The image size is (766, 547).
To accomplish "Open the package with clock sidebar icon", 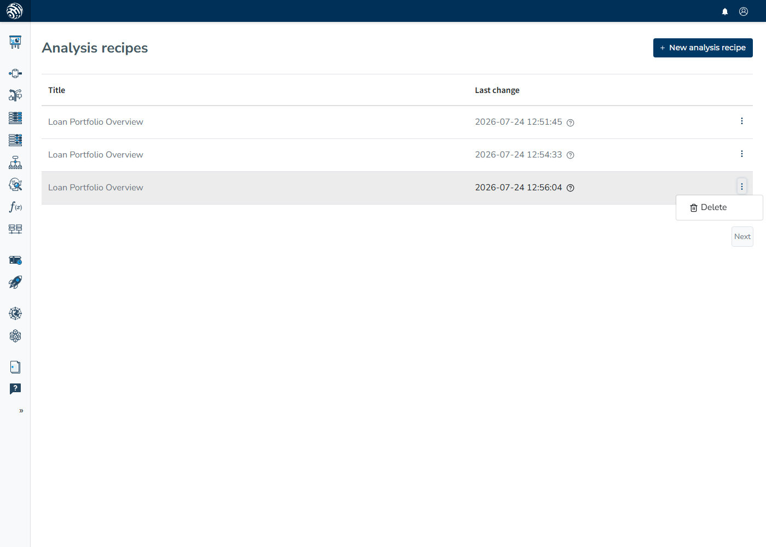I will (15, 260).
